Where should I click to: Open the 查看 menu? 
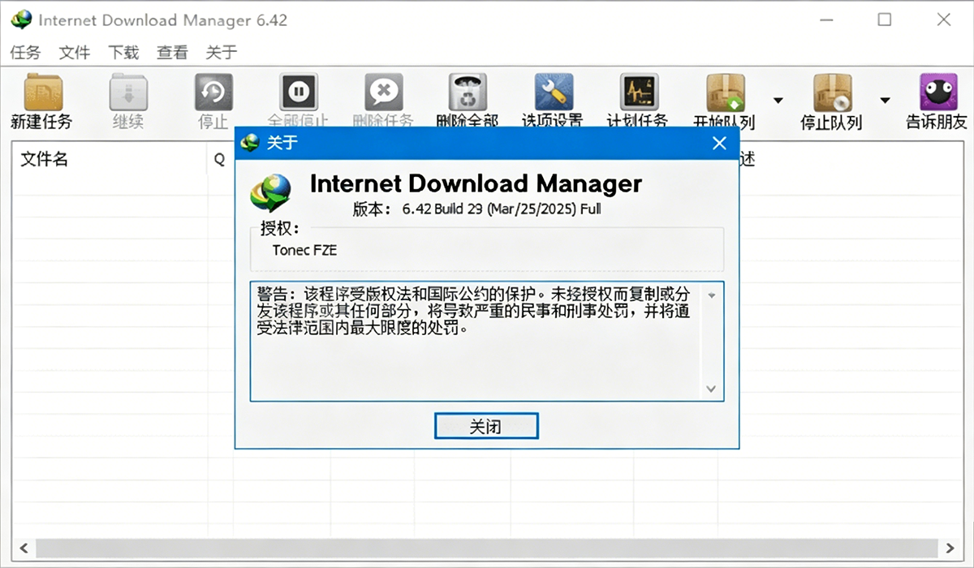(172, 53)
